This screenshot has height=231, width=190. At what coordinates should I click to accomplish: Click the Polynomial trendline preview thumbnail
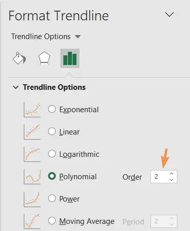click(32, 177)
